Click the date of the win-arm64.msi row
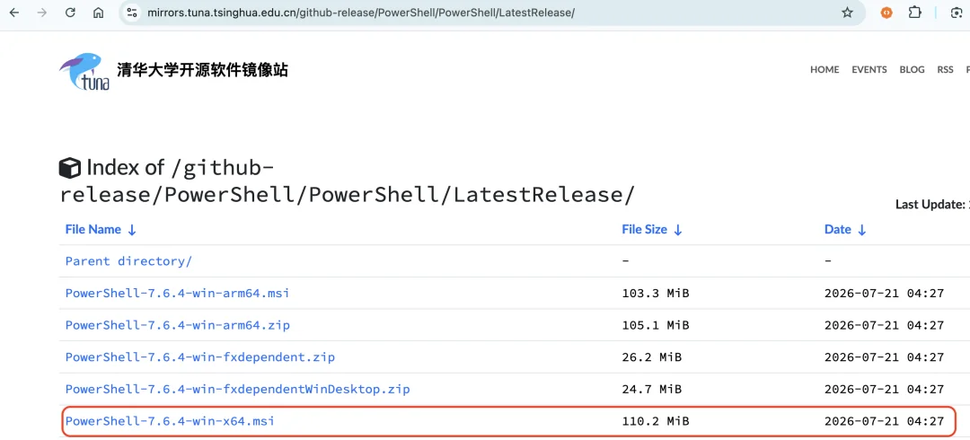Viewport: 970px width, 440px height. (x=884, y=294)
